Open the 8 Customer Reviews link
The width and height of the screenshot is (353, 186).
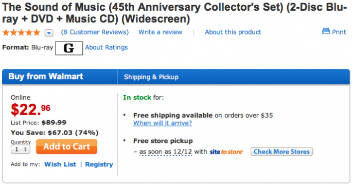tap(95, 32)
